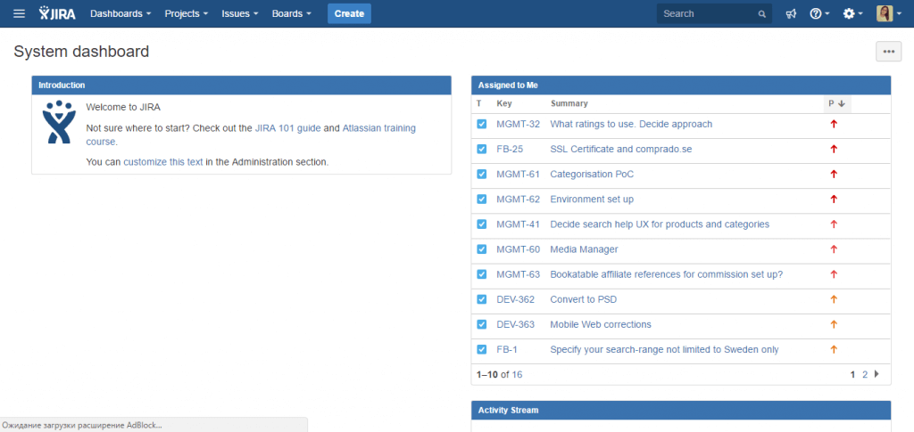
Task: Open 'Media Manager' issue summary
Action: [584, 249]
